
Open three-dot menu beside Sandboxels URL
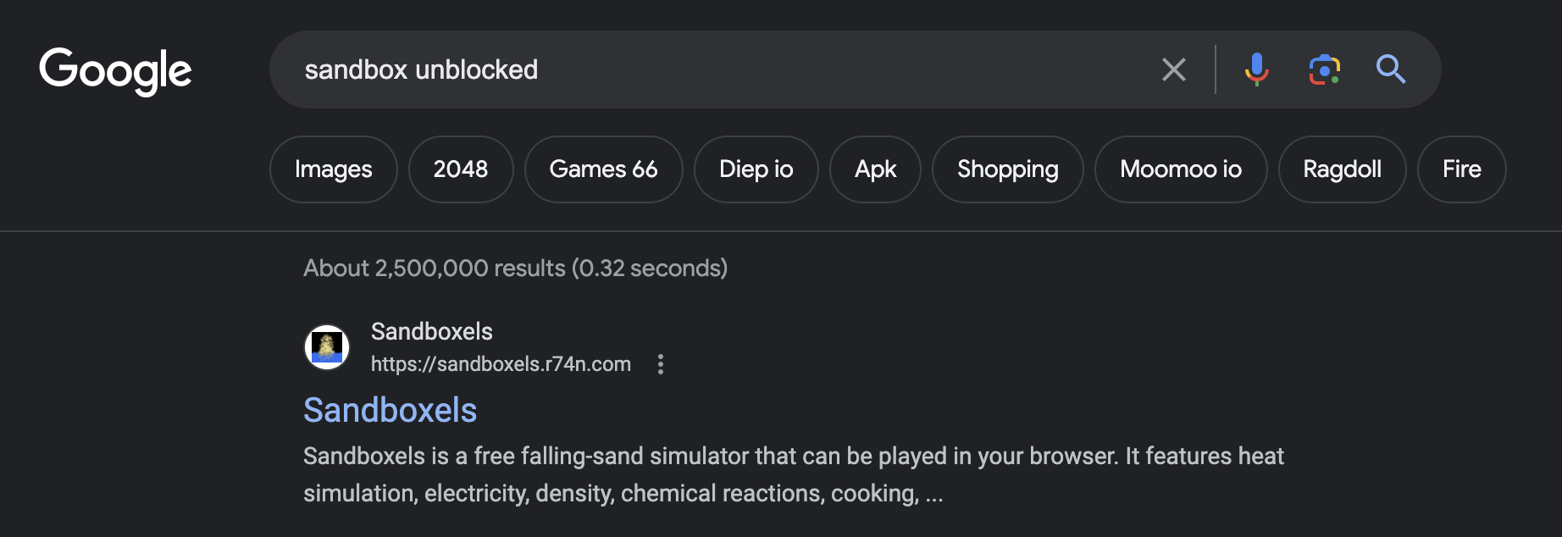click(661, 364)
